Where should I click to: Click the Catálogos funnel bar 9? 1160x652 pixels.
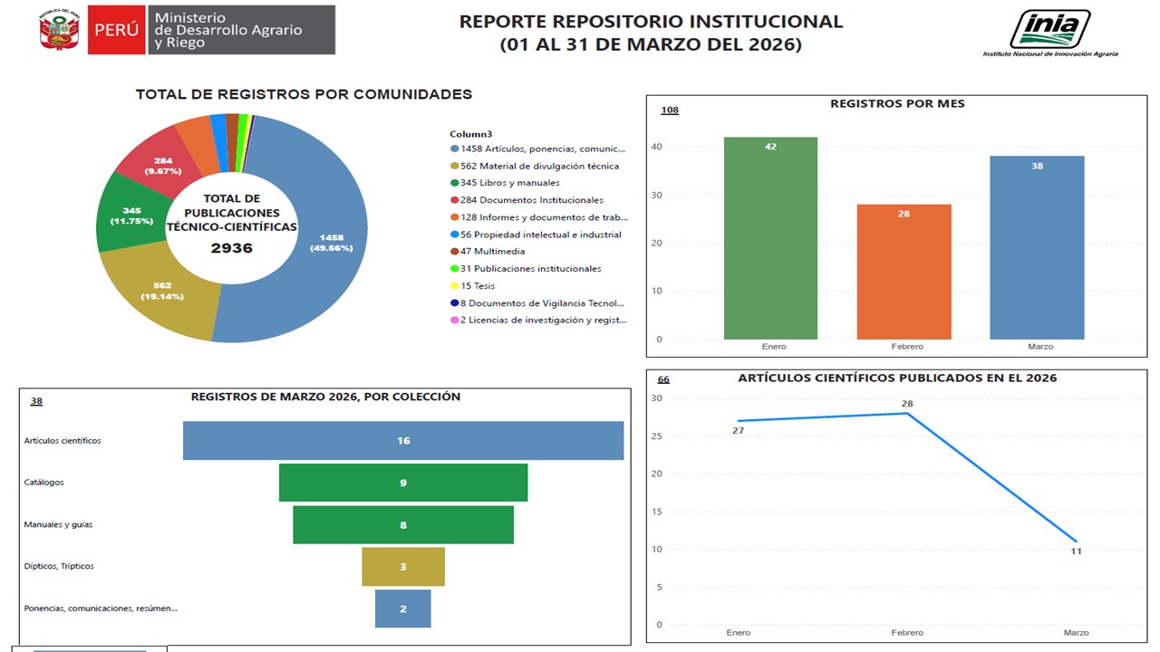click(403, 483)
